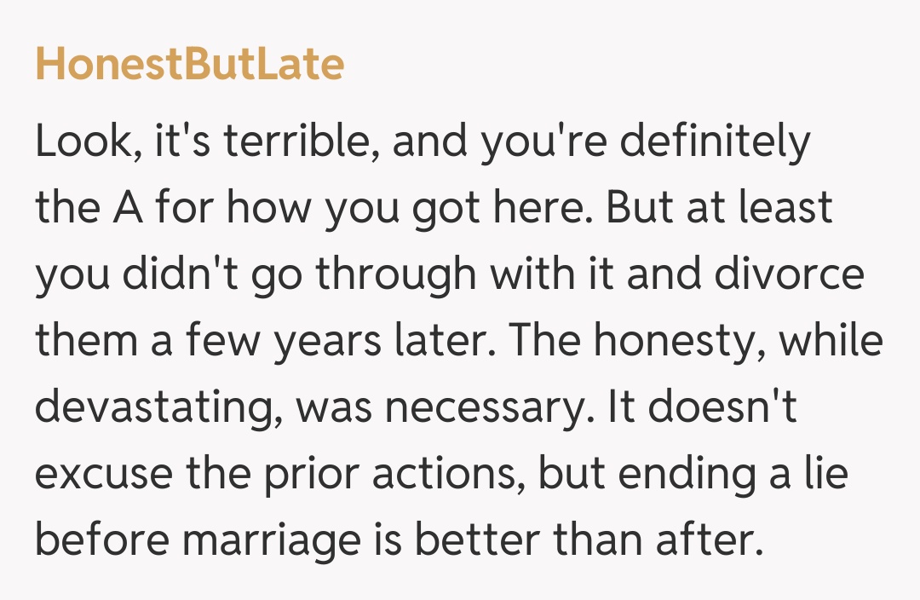Click the comment's first line starting "Look, it's terrible"

click(422, 144)
